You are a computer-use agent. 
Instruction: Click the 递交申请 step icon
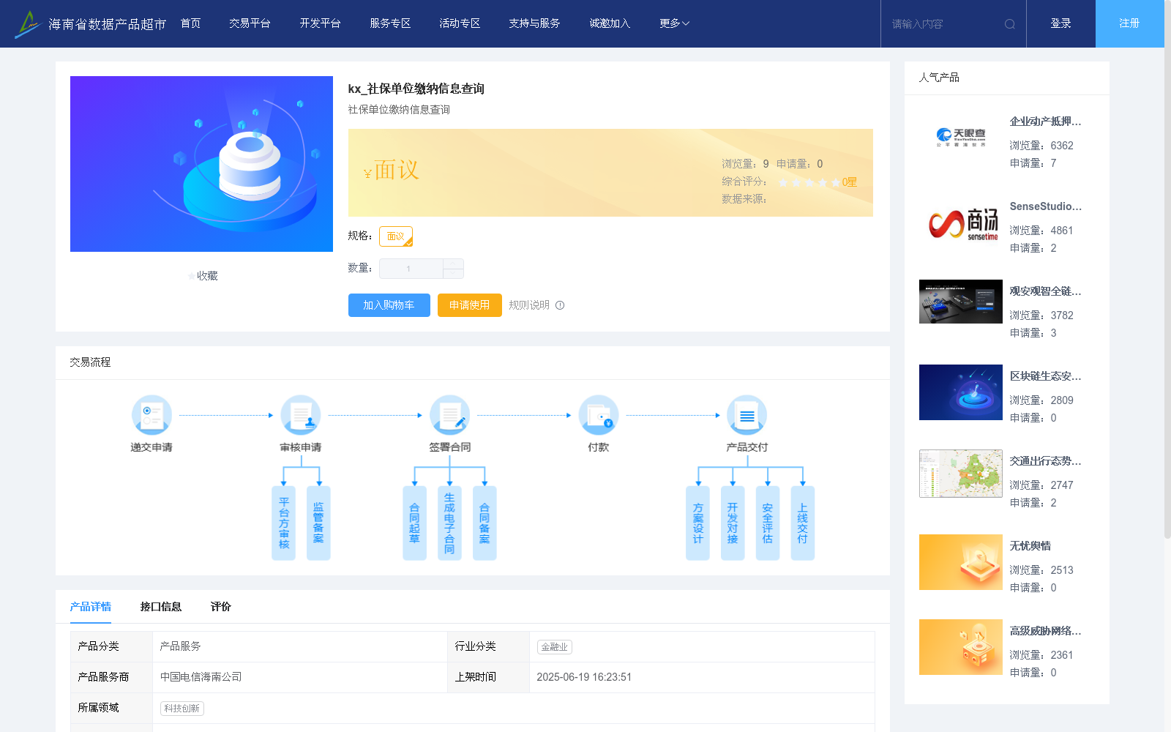151,415
